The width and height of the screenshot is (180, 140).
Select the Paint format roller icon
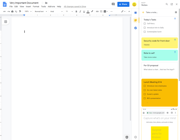point(20,11)
